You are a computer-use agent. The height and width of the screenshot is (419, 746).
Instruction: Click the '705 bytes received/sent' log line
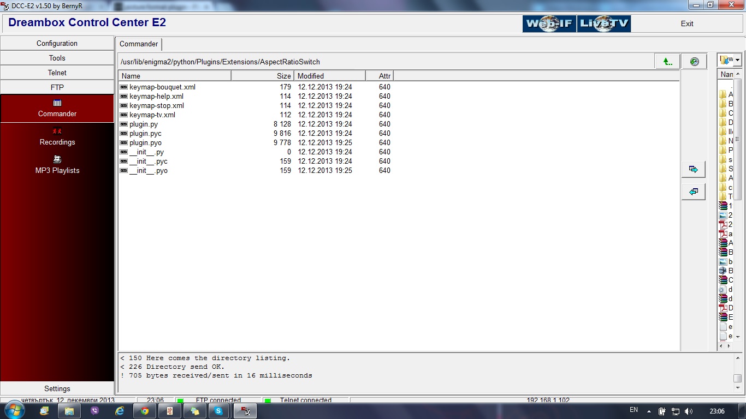[x=216, y=375]
